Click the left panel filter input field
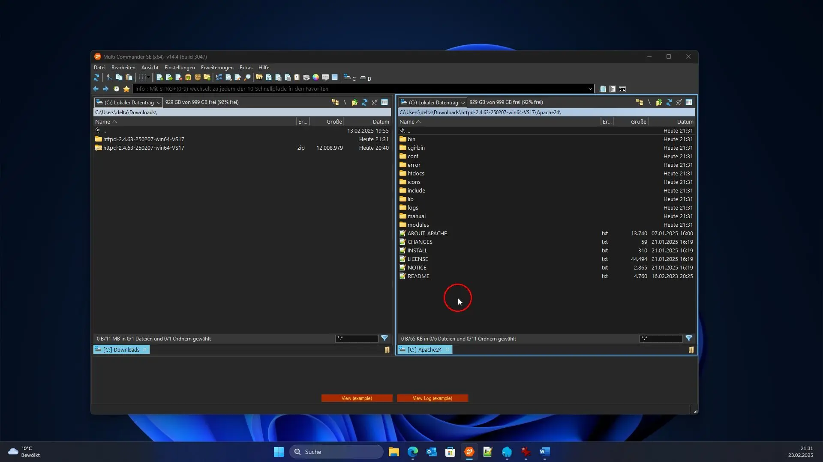The image size is (823, 462). 357,338
